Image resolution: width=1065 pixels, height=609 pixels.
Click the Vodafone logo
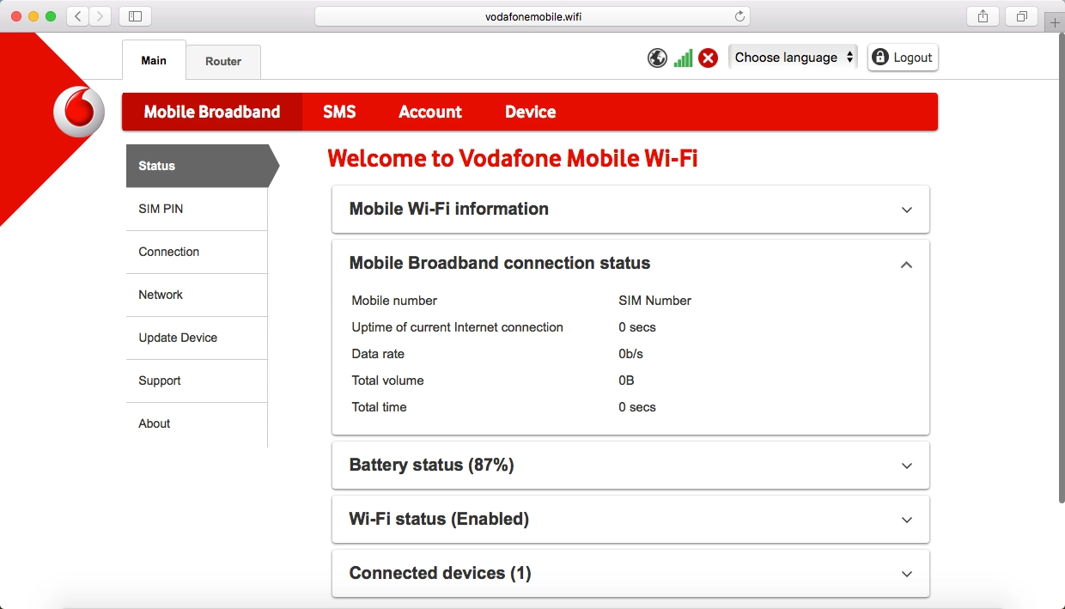pos(78,111)
